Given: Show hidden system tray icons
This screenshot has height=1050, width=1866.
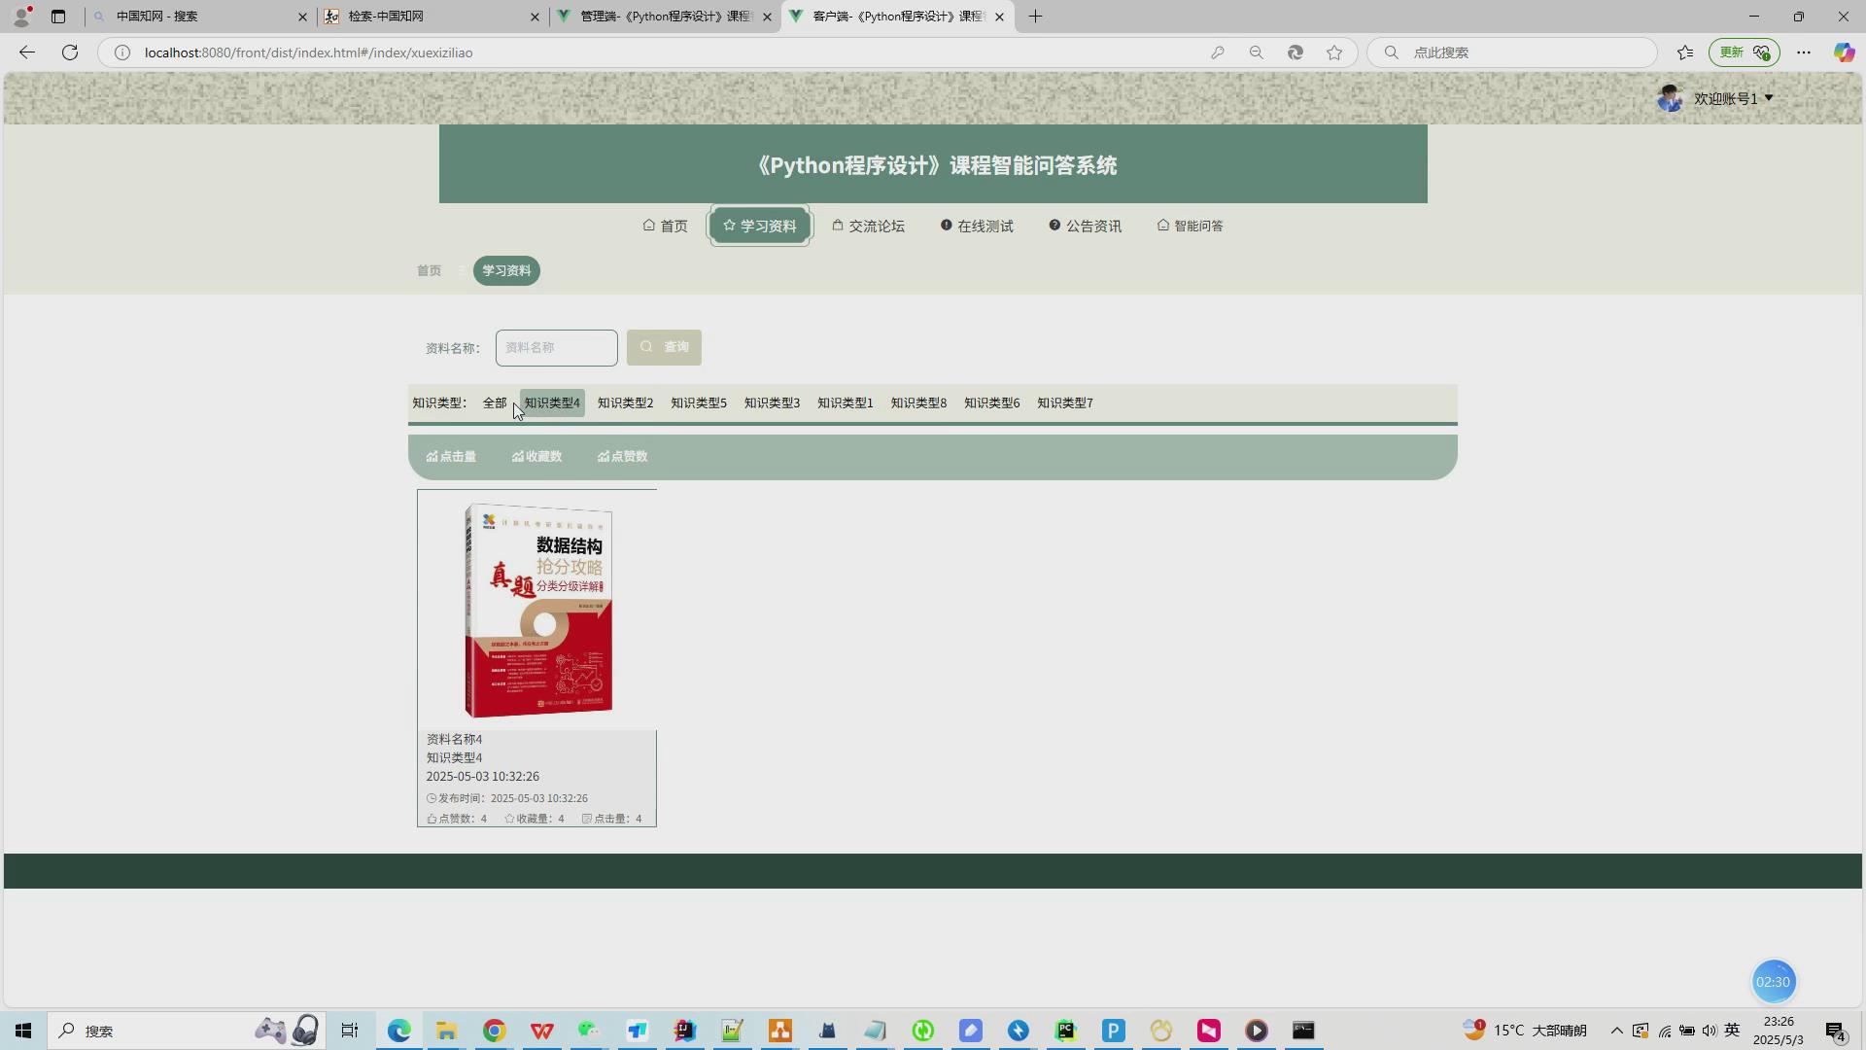Looking at the screenshot, I should 1616,1031.
